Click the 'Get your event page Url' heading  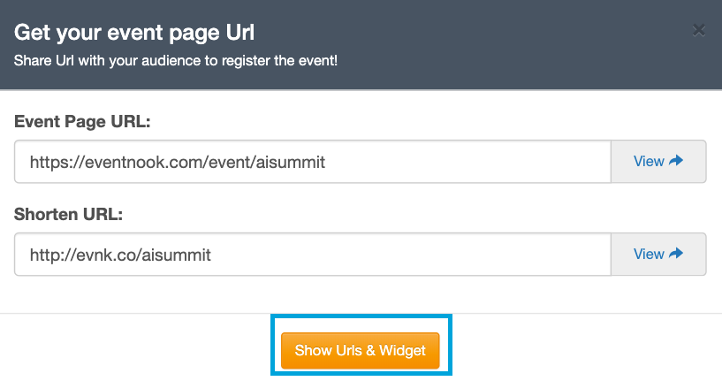pyautogui.click(x=134, y=33)
